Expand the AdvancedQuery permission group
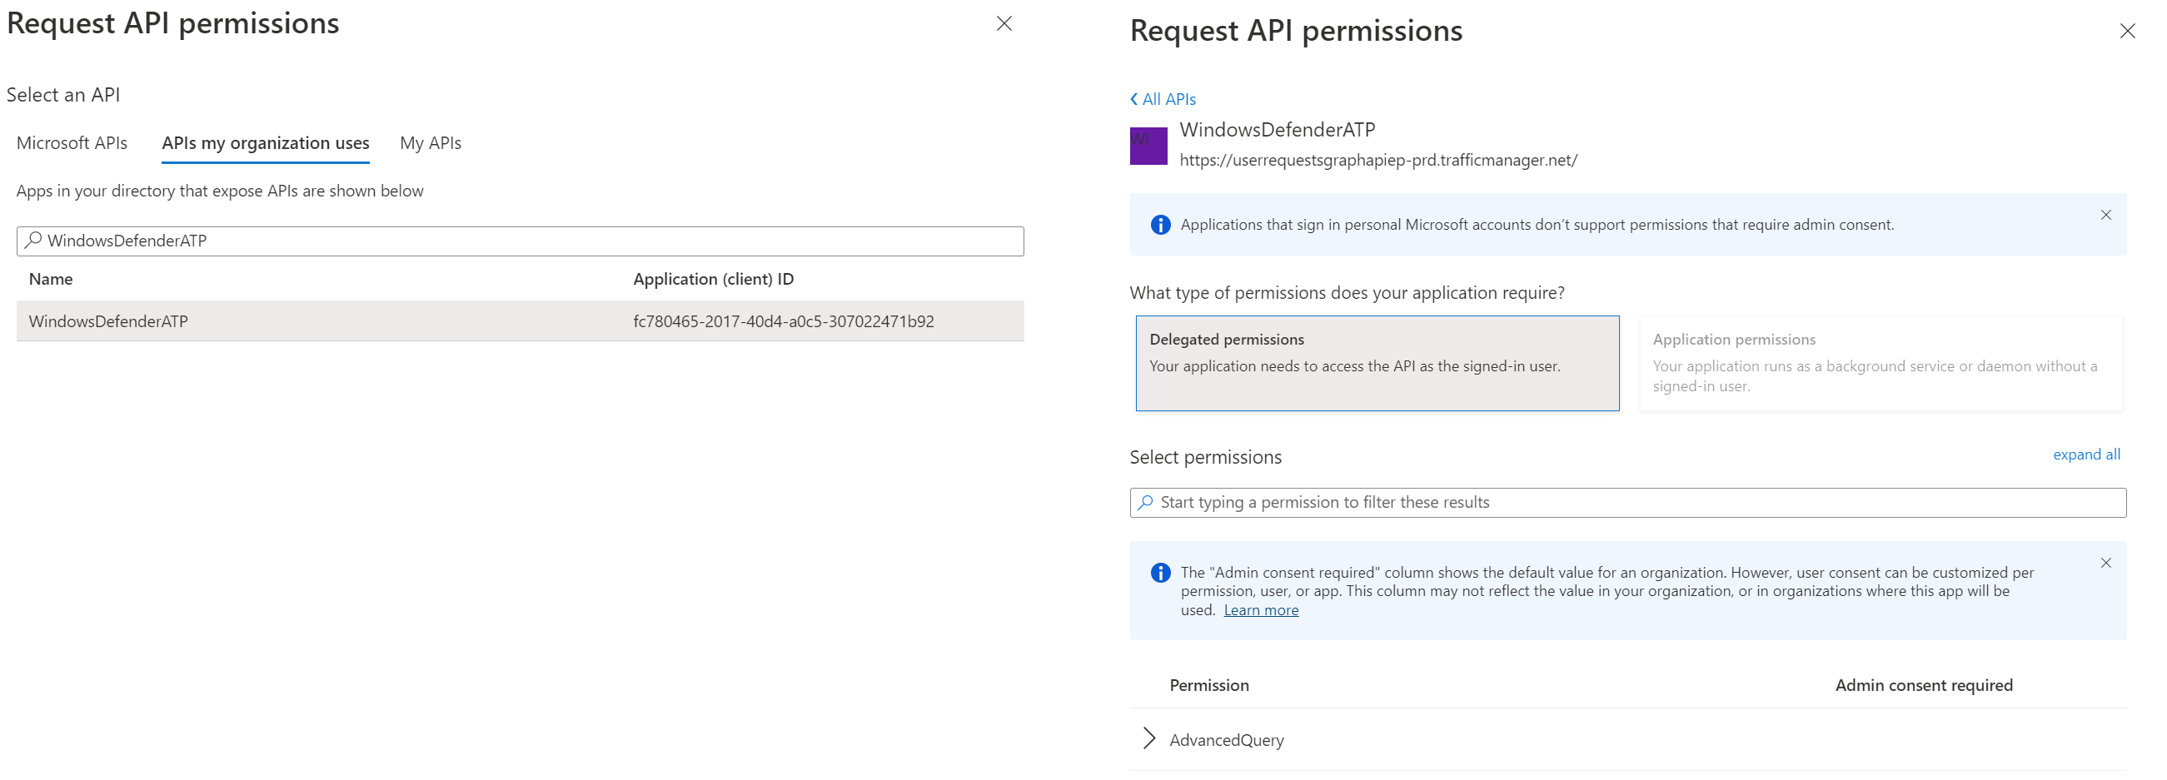2167x780 pixels. click(1148, 738)
